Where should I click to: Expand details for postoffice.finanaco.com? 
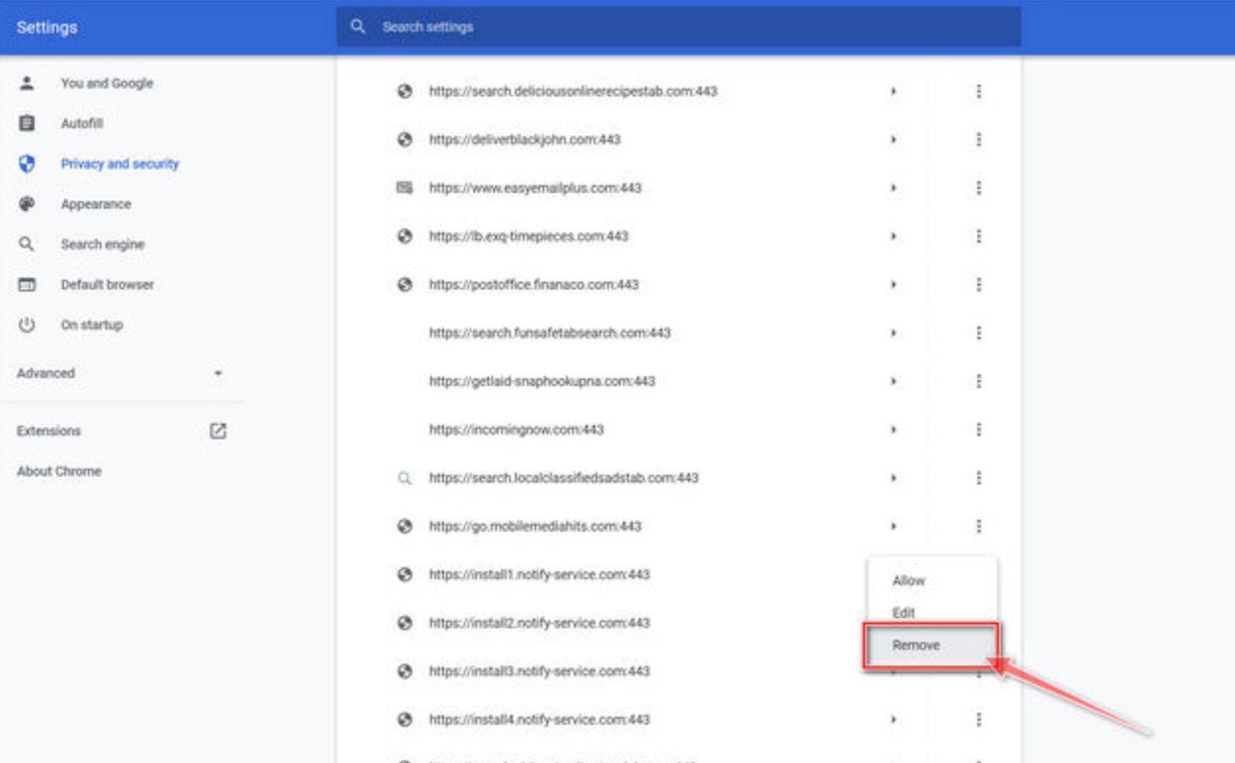click(893, 284)
